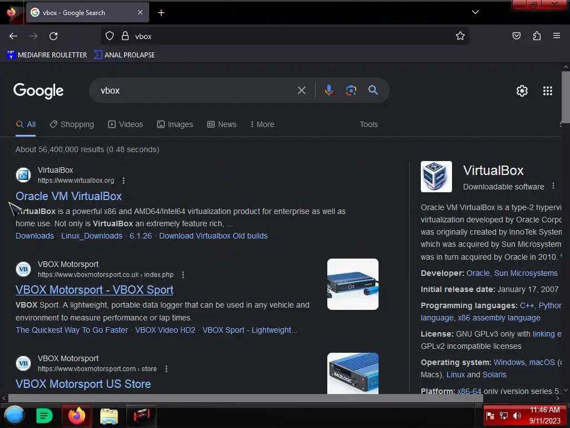Click the virtualbox.org site favicon
570x428 pixels.
click(23, 175)
